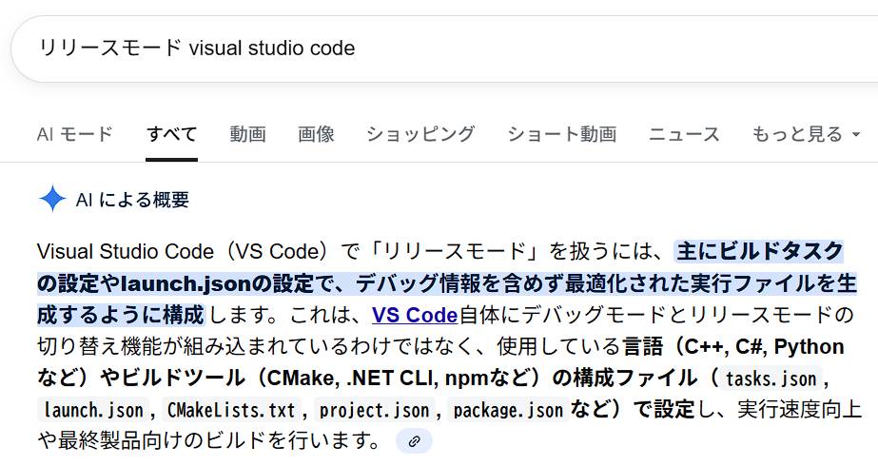Switch to the ニュース tab
This screenshot has height=466, width=878.
click(x=684, y=134)
